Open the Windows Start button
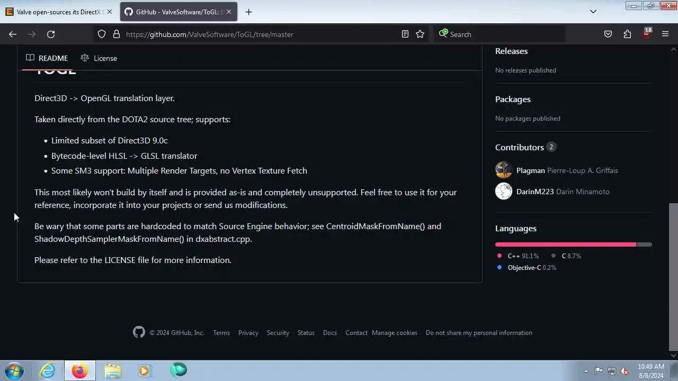Image resolution: width=678 pixels, height=381 pixels. pyautogui.click(x=14, y=370)
